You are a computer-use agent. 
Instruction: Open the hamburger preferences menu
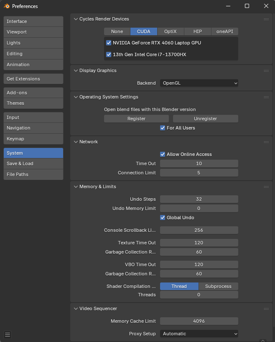click(x=8, y=334)
